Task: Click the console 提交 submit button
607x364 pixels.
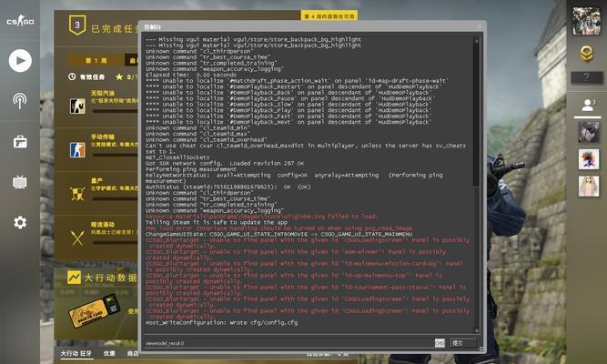Action: point(463,343)
